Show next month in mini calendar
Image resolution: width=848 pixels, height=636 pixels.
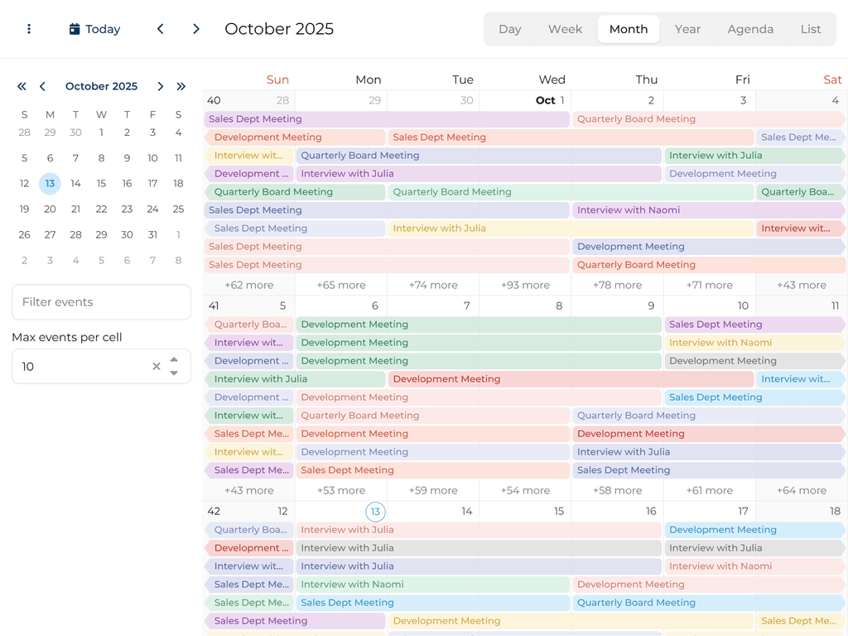[x=161, y=86]
